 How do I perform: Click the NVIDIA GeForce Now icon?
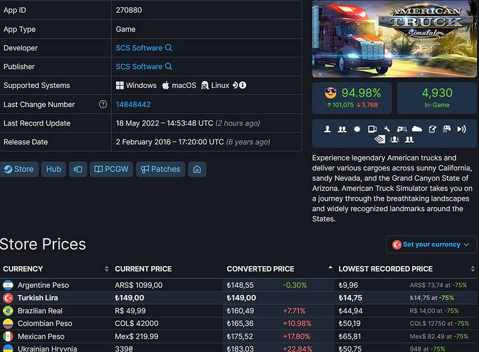point(380,139)
